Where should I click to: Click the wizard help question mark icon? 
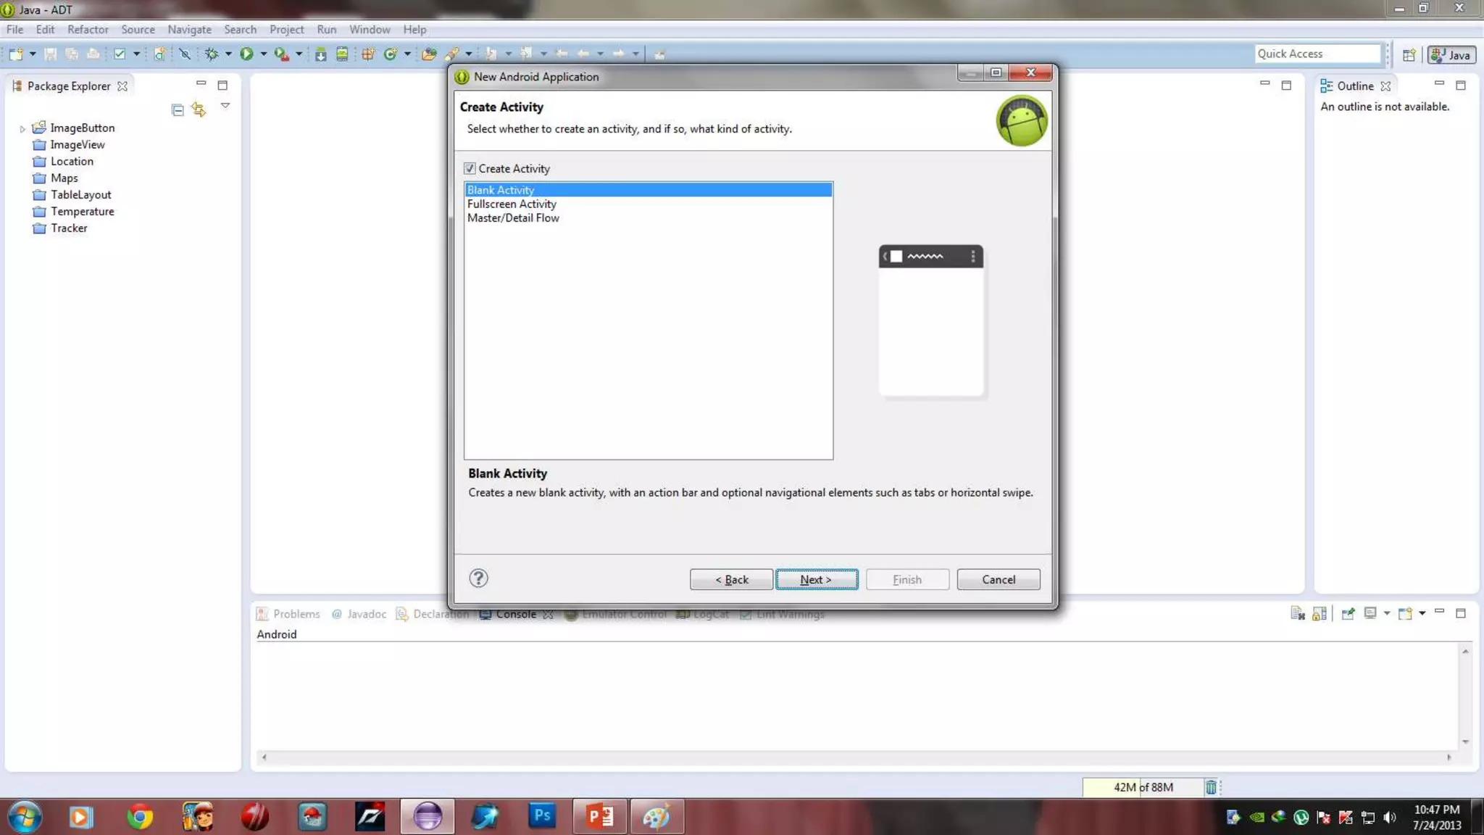[x=478, y=578]
